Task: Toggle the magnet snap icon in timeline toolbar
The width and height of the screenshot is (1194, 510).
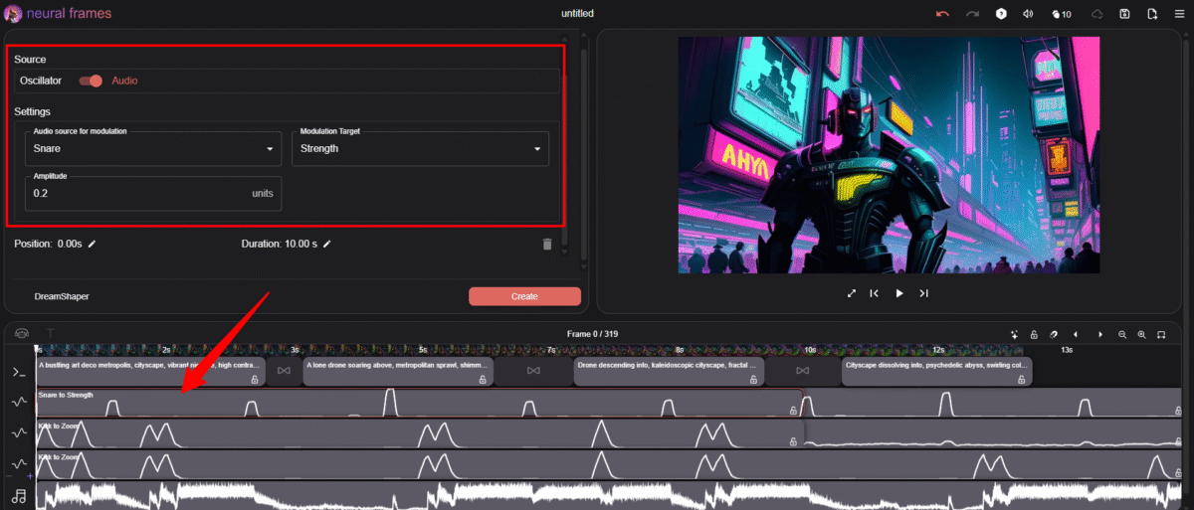Action: pos(1054,334)
